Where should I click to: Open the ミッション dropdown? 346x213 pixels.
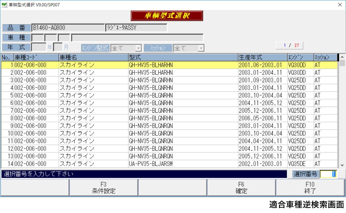[201, 48]
